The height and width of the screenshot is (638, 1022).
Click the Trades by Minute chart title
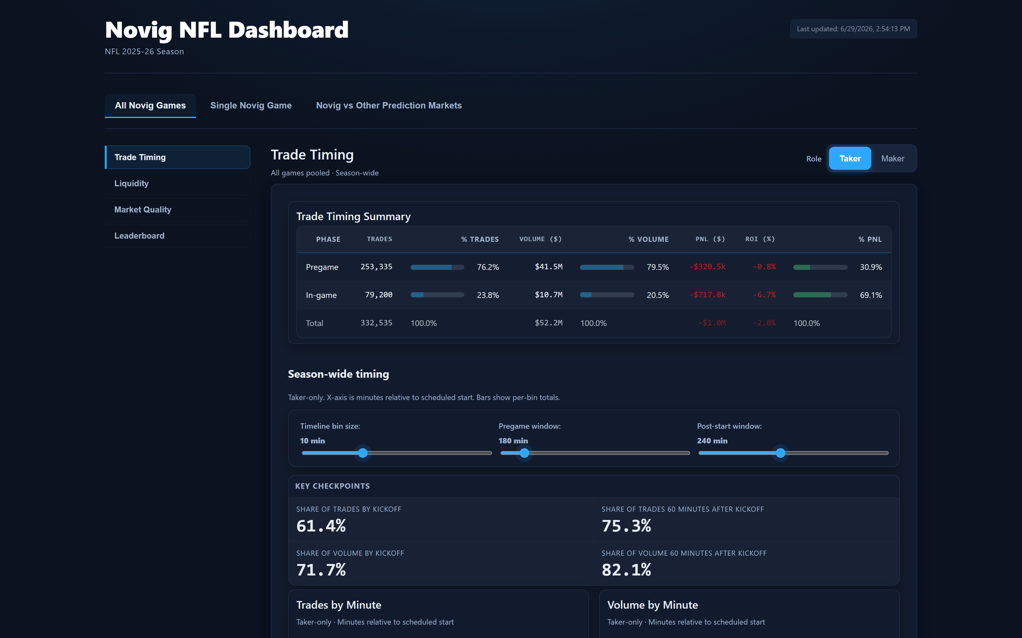point(339,605)
